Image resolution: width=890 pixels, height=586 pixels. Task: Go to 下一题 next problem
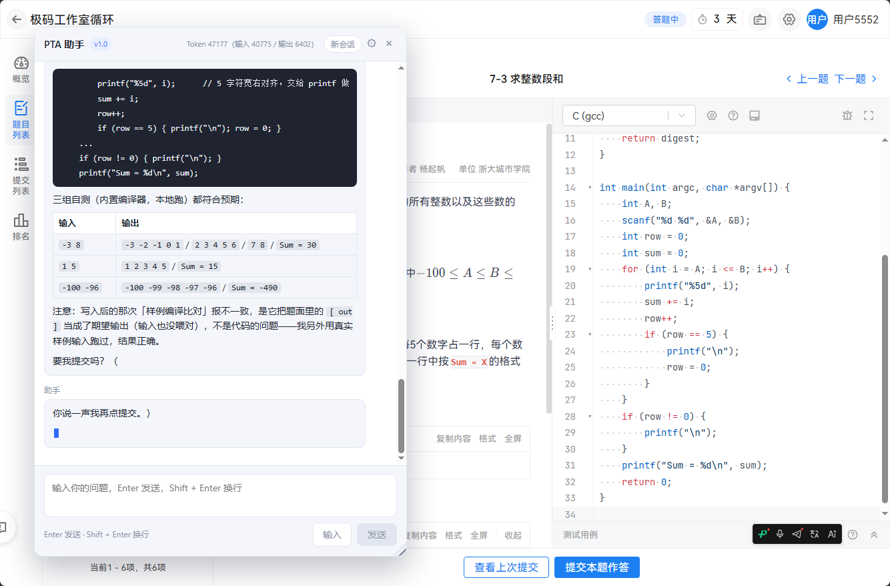coord(856,79)
